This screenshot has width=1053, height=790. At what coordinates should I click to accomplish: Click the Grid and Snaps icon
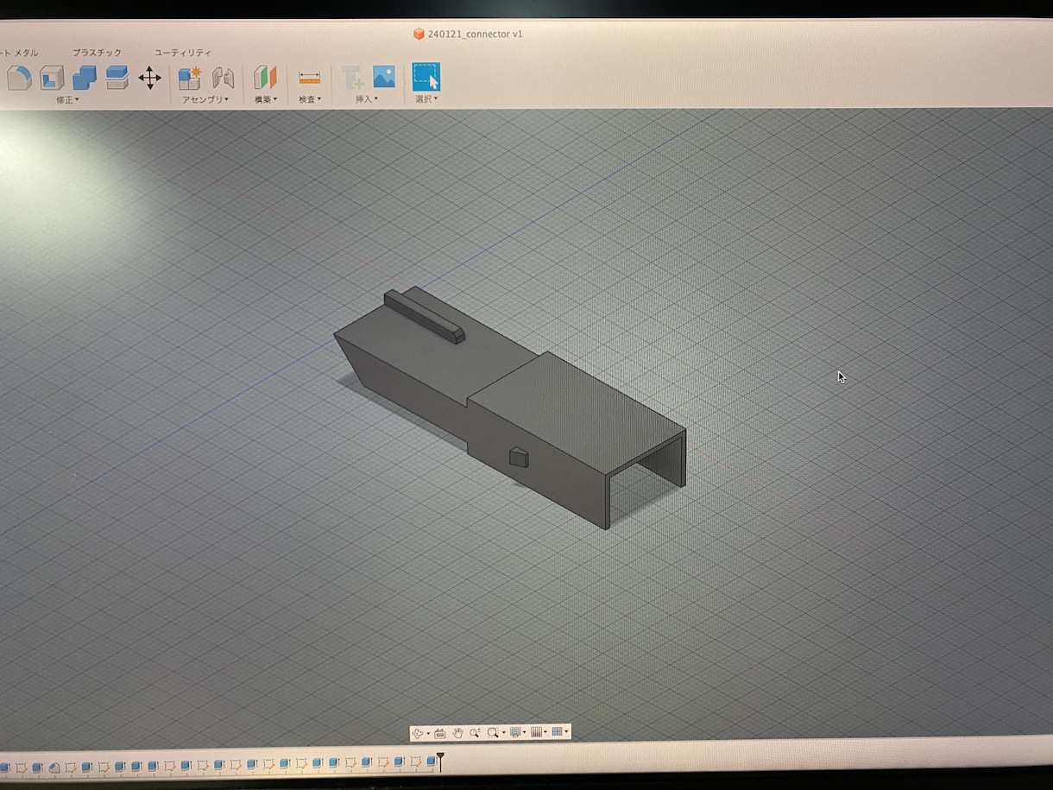click(x=536, y=732)
